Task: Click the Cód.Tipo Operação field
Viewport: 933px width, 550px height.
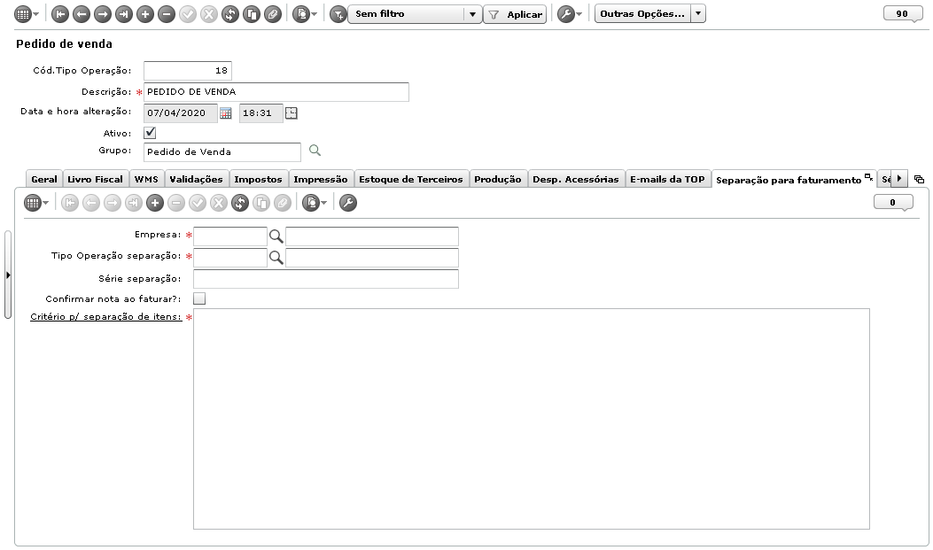Action: pos(188,70)
